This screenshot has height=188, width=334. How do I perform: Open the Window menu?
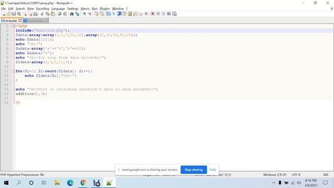(x=118, y=9)
